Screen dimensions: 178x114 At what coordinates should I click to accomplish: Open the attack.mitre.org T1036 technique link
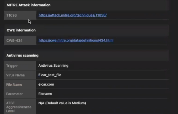(73, 15)
